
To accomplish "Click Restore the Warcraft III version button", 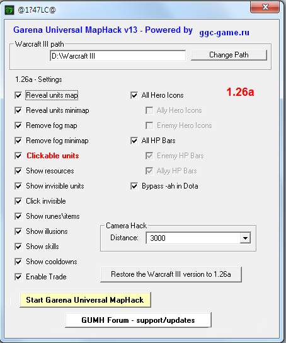I will click(x=171, y=274).
